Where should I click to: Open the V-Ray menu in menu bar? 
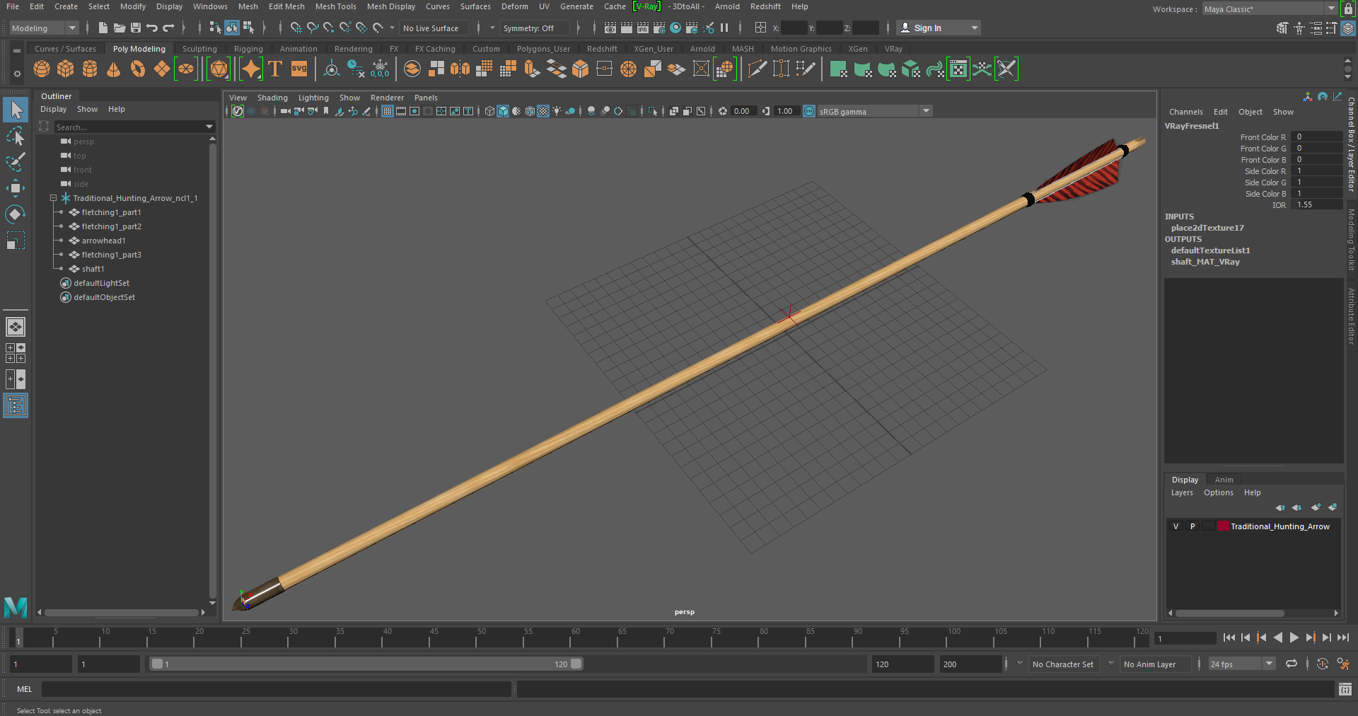(x=646, y=6)
